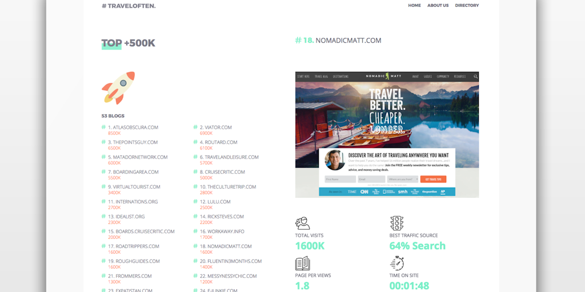Select 15. BOARDS.CRUISECRITIC.COM blog entry
Screen dimensions: 585x292
click(141, 232)
